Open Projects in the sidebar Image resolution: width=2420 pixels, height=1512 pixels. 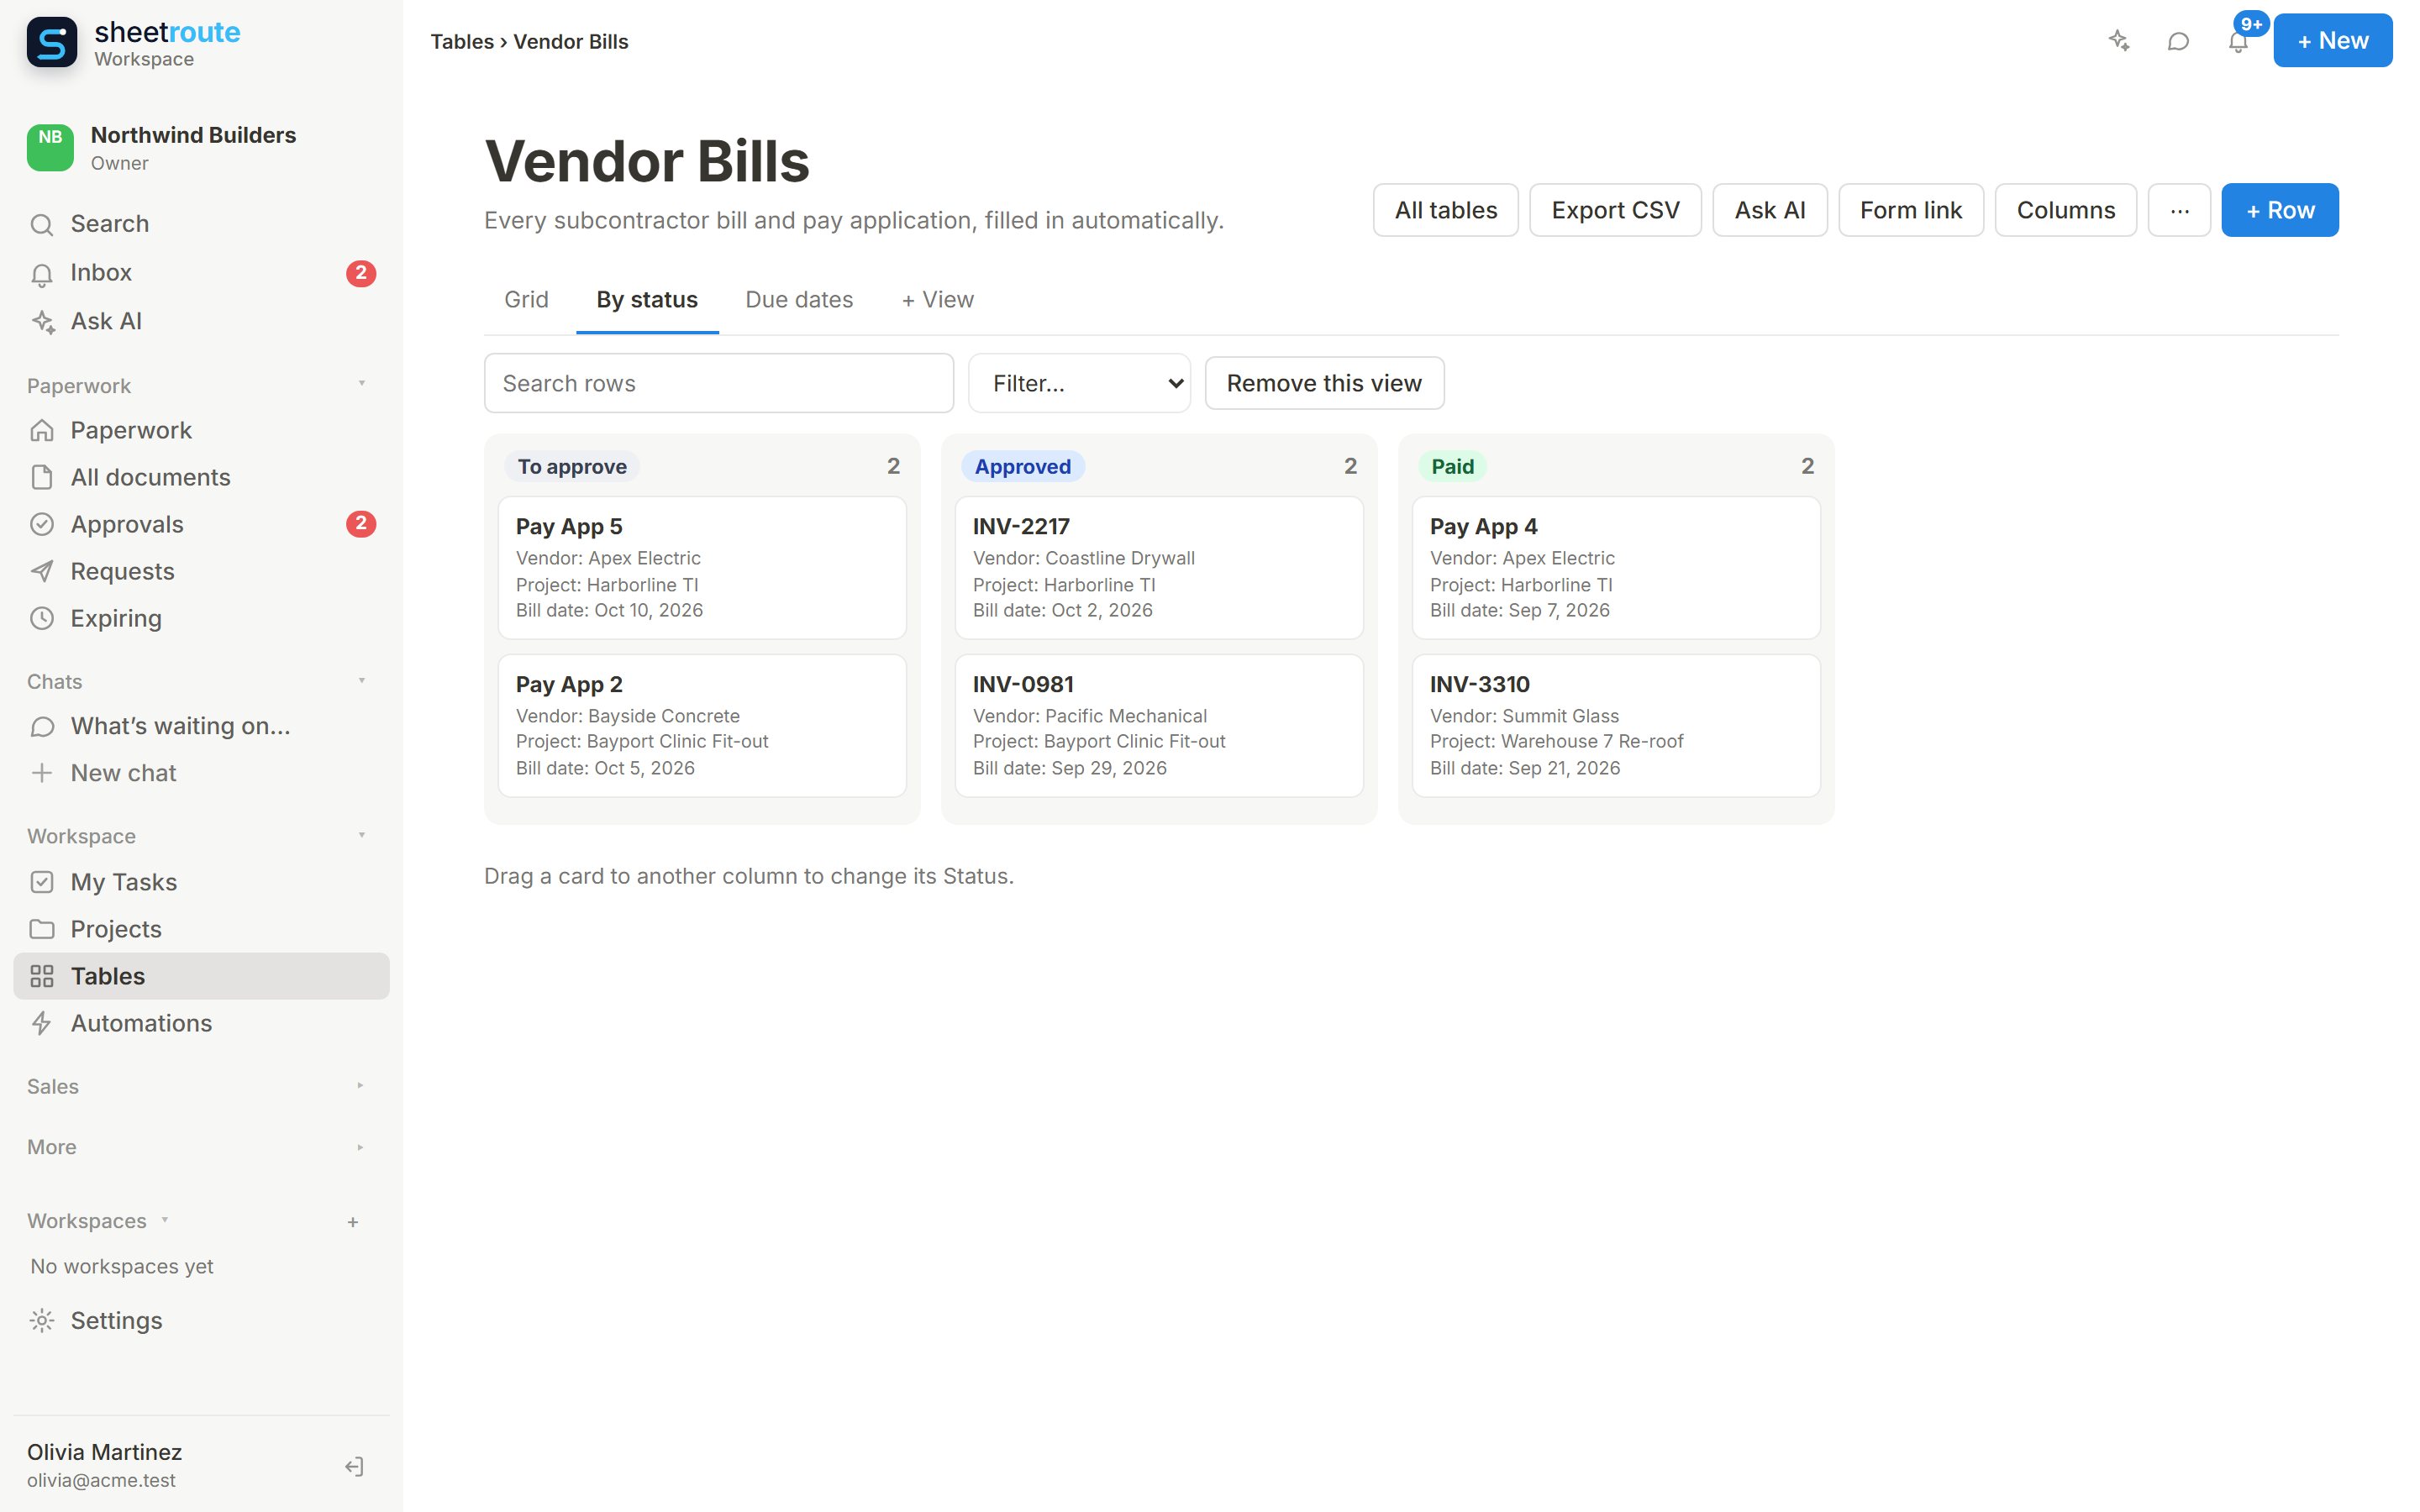coord(201,929)
